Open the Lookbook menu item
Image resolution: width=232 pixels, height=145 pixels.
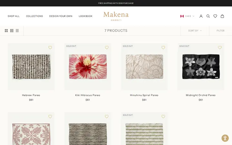pyautogui.click(x=85, y=16)
